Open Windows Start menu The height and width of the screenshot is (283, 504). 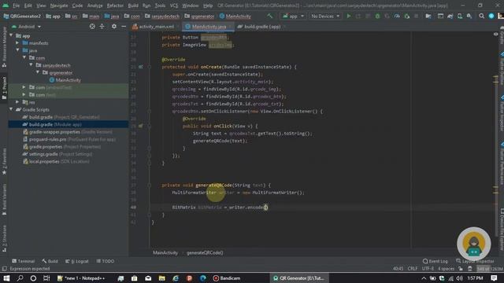6,277
